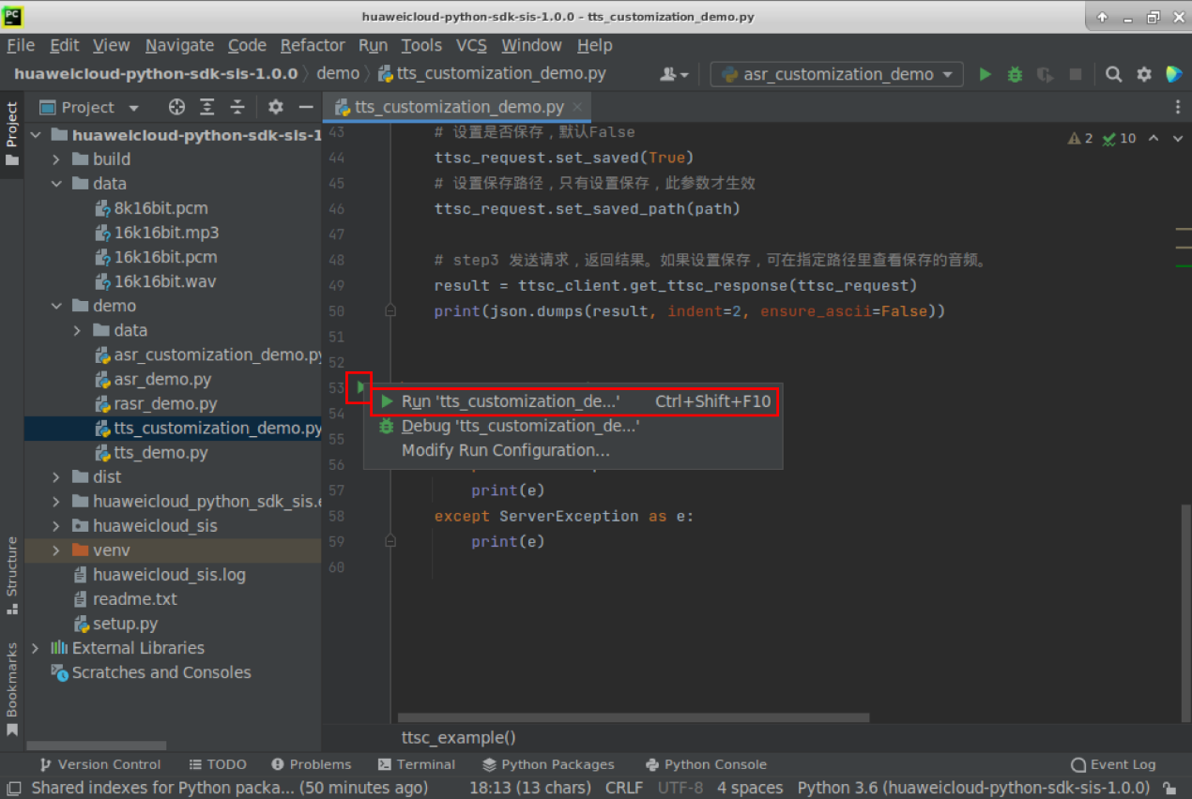Open the Event Log

[1113, 764]
